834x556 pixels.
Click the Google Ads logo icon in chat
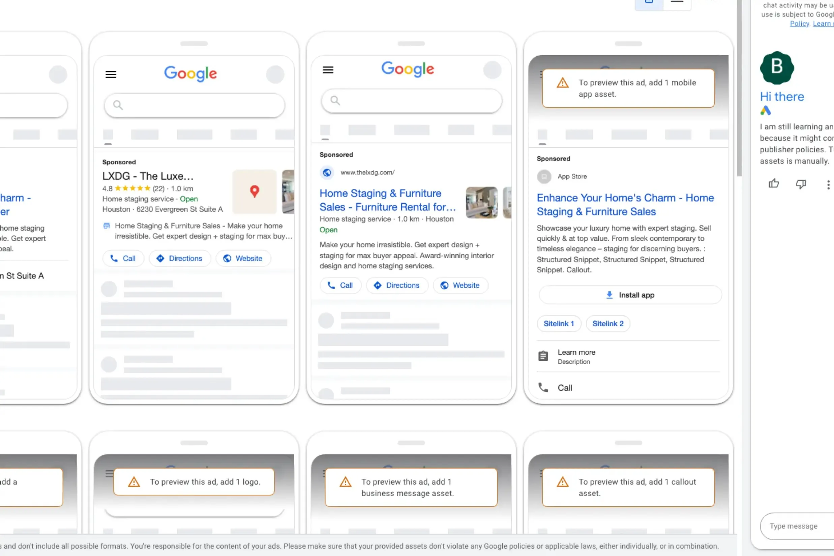(766, 111)
